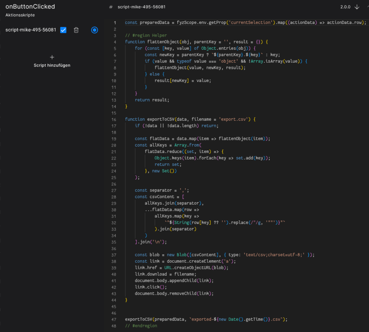Image resolution: width=369 pixels, height=332 pixels.
Task: Select script-mike-495-56081 entry in the left sidebar
Action: (x=31, y=30)
